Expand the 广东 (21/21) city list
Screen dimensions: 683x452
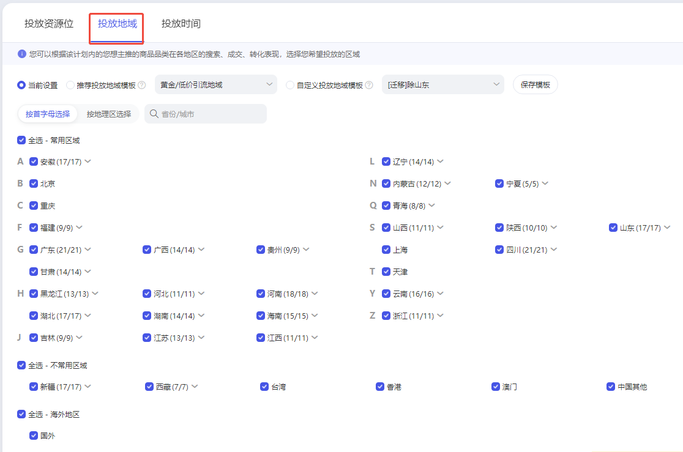[88, 250]
